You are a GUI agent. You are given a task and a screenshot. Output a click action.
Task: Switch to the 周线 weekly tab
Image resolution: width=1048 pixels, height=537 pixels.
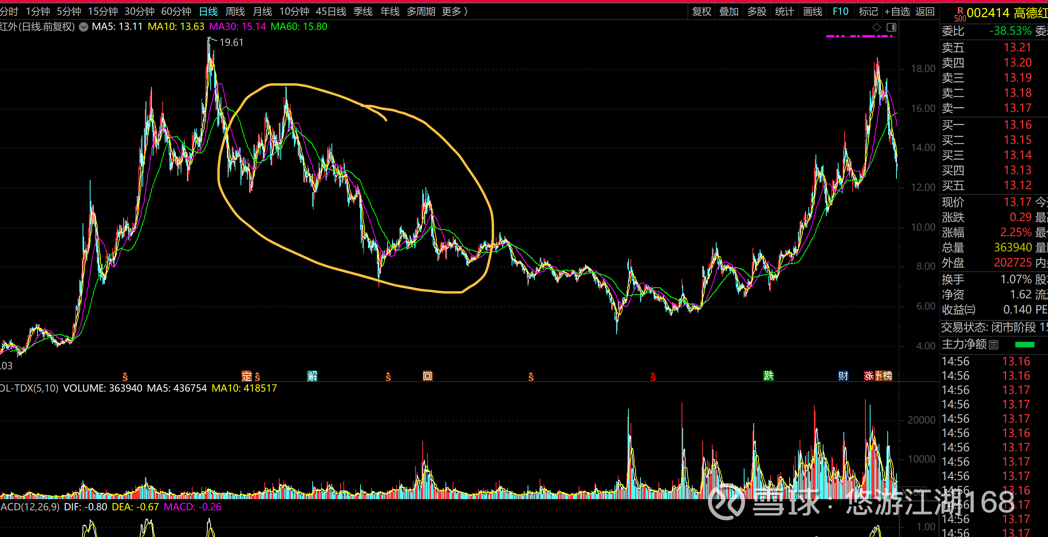(235, 12)
